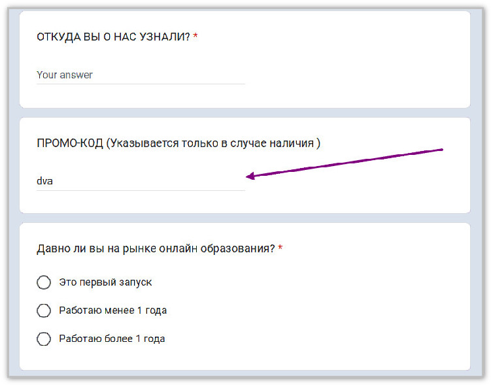Click the 'Your answer' input field
491x385 pixels.
(140, 75)
